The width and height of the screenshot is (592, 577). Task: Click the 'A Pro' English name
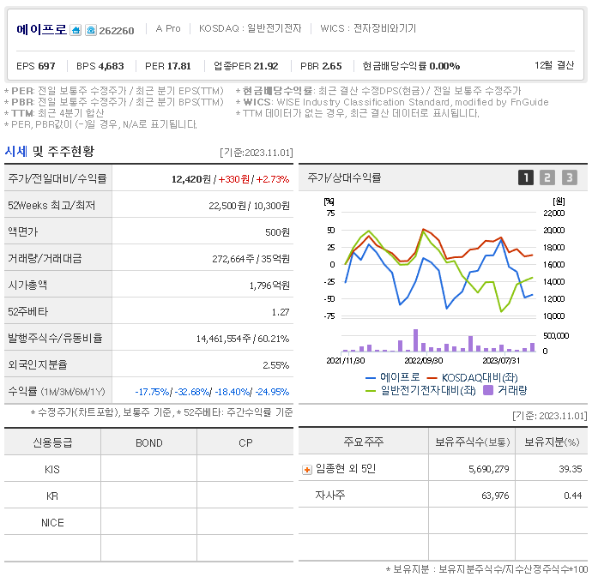168,28
